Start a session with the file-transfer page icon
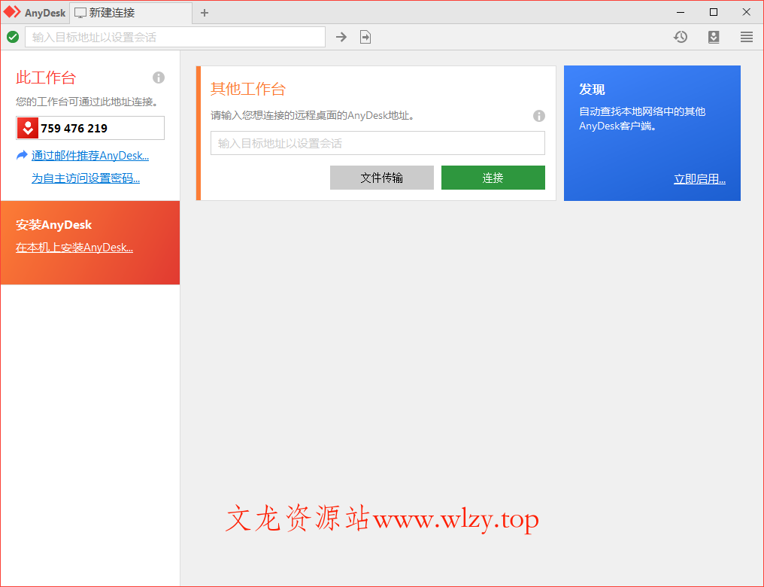The height and width of the screenshot is (587, 764). pyautogui.click(x=365, y=36)
